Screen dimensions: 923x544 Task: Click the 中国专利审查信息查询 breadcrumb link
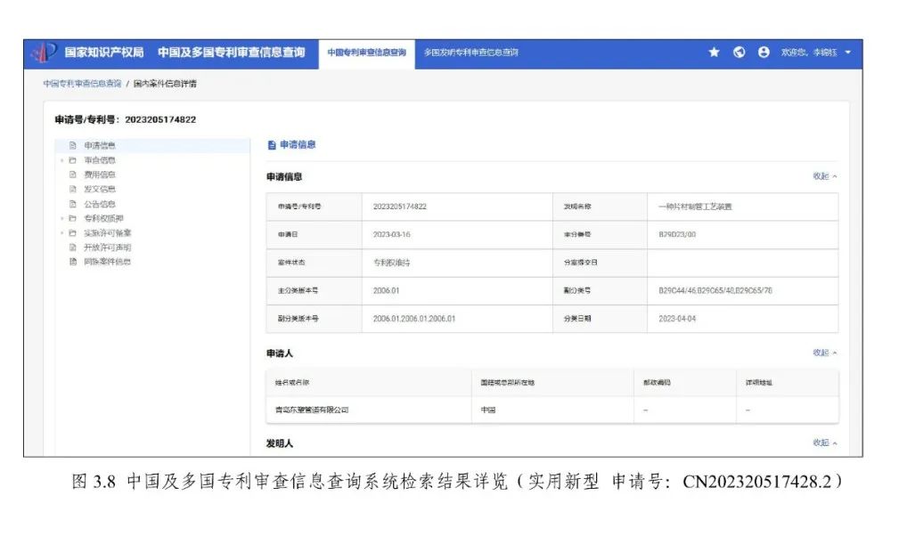click(x=82, y=83)
